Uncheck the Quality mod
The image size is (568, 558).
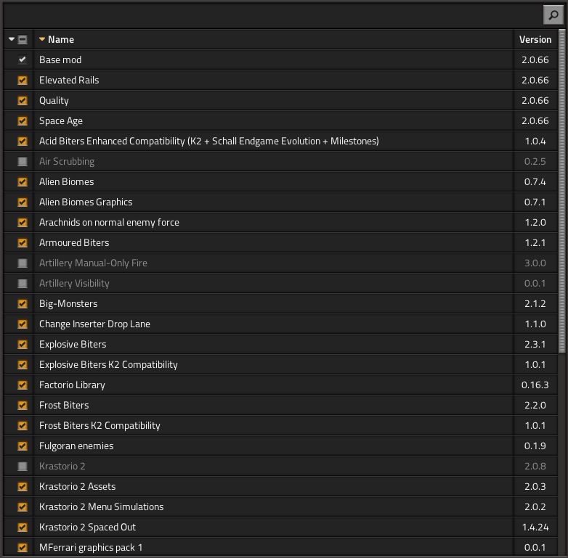[x=23, y=101]
